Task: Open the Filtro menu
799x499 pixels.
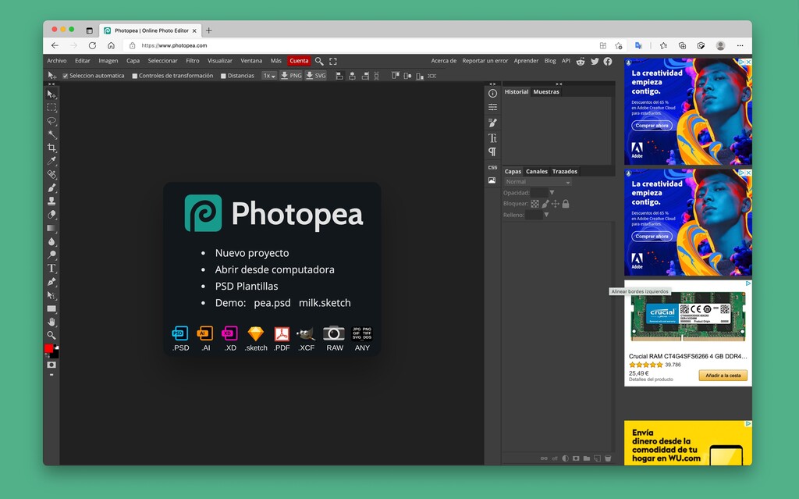Action: pyautogui.click(x=192, y=61)
